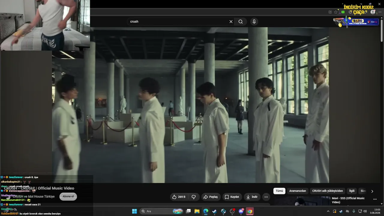The image size is (384, 216).
Task: Open Steam from the taskbar
Action: pos(214,211)
